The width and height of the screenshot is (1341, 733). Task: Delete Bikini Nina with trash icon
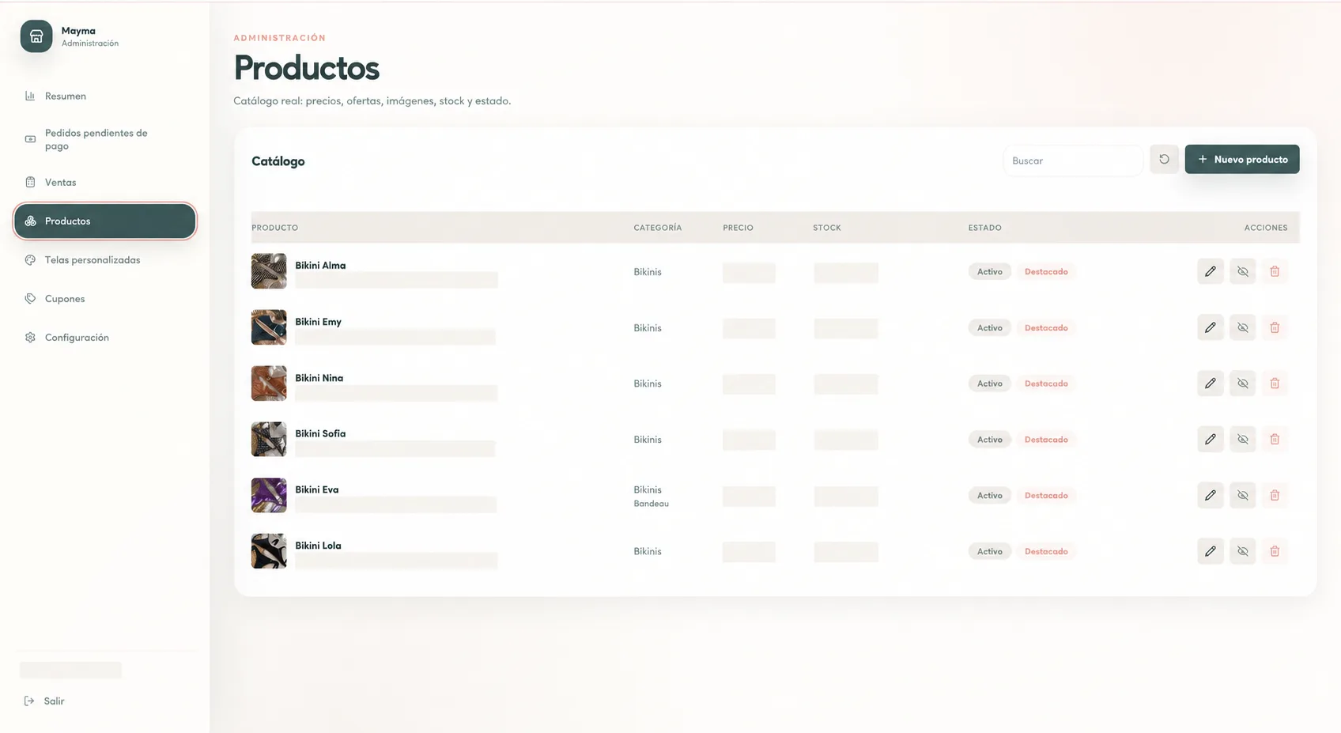[x=1275, y=384]
